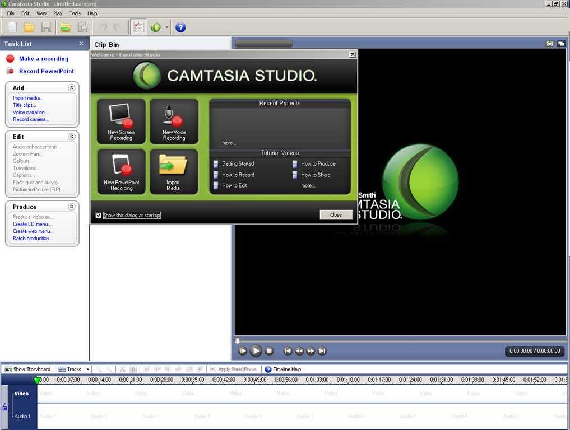Viewport: 570px width, 430px height.
Task: Click the Record PowerPoint link
Action: [46, 71]
